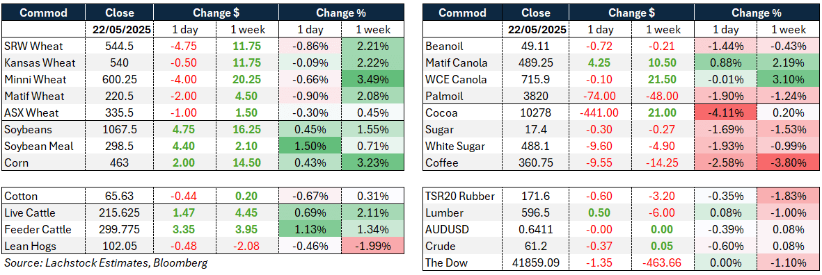
Task: Click the Source: Lachstock Estimates, Bloomberg text
Action: pyautogui.click(x=105, y=263)
